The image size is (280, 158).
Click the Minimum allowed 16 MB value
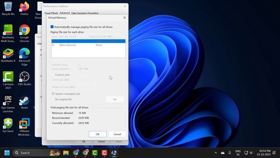click(82, 113)
